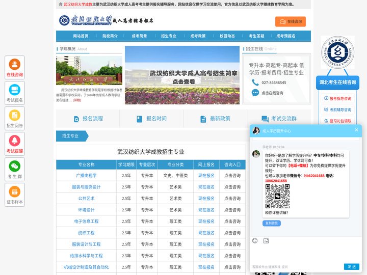Click the 考试交流群 chat icon
Viewport: 367px width, 275px height.
click(x=265, y=119)
